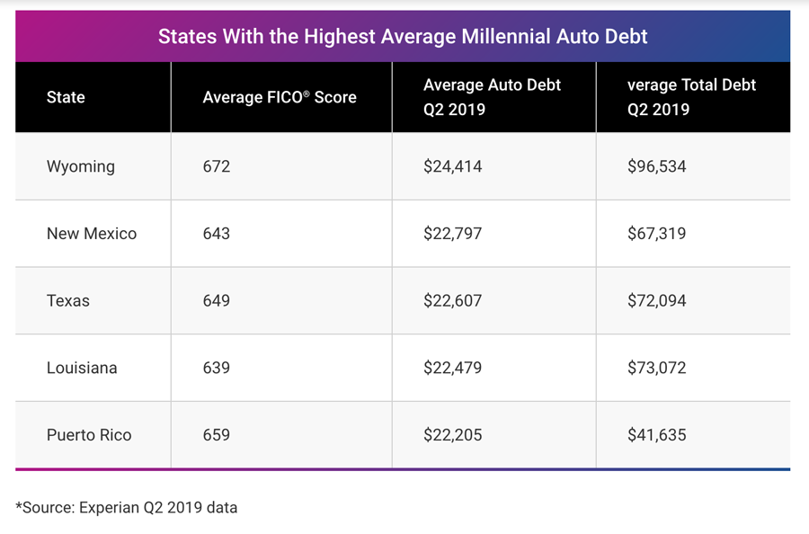
Task: Click the $22,797 auto debt value
Action: (453, 234)
